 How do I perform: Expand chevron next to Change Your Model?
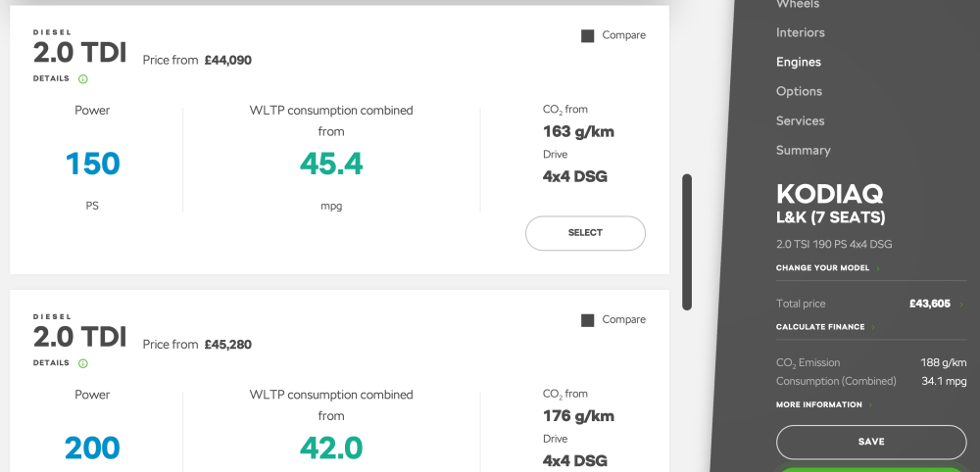(878, 268)
